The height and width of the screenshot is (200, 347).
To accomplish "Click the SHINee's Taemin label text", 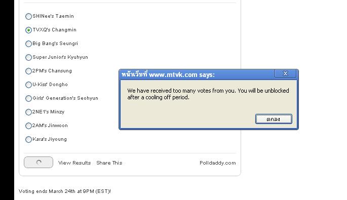I will (x=53, y=16).
